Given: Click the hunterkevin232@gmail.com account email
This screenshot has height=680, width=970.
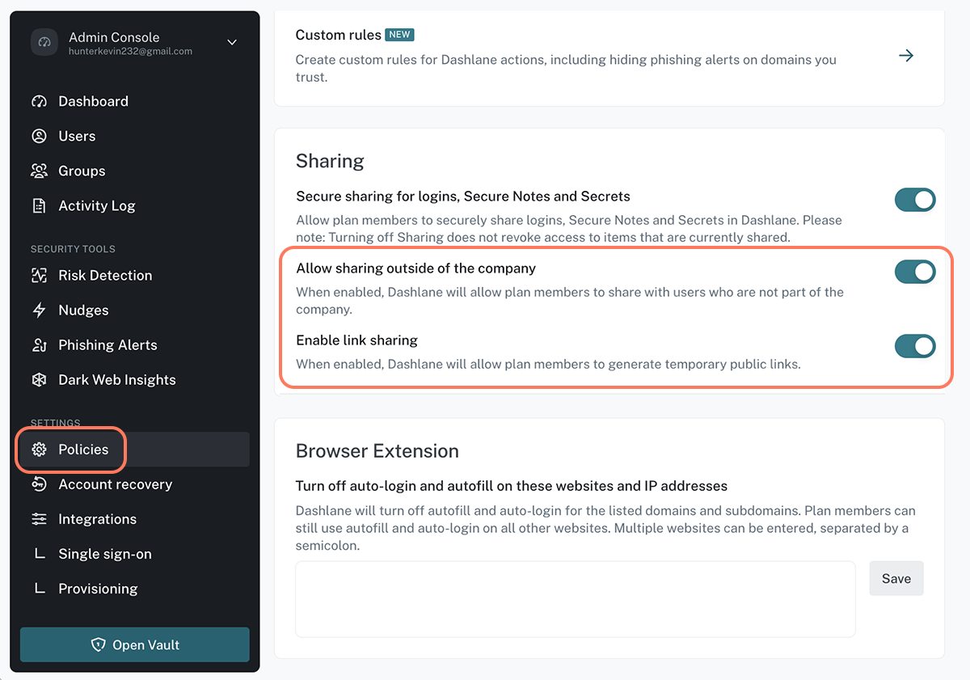Looking at the screenshot, I should (x=130, y=52).
